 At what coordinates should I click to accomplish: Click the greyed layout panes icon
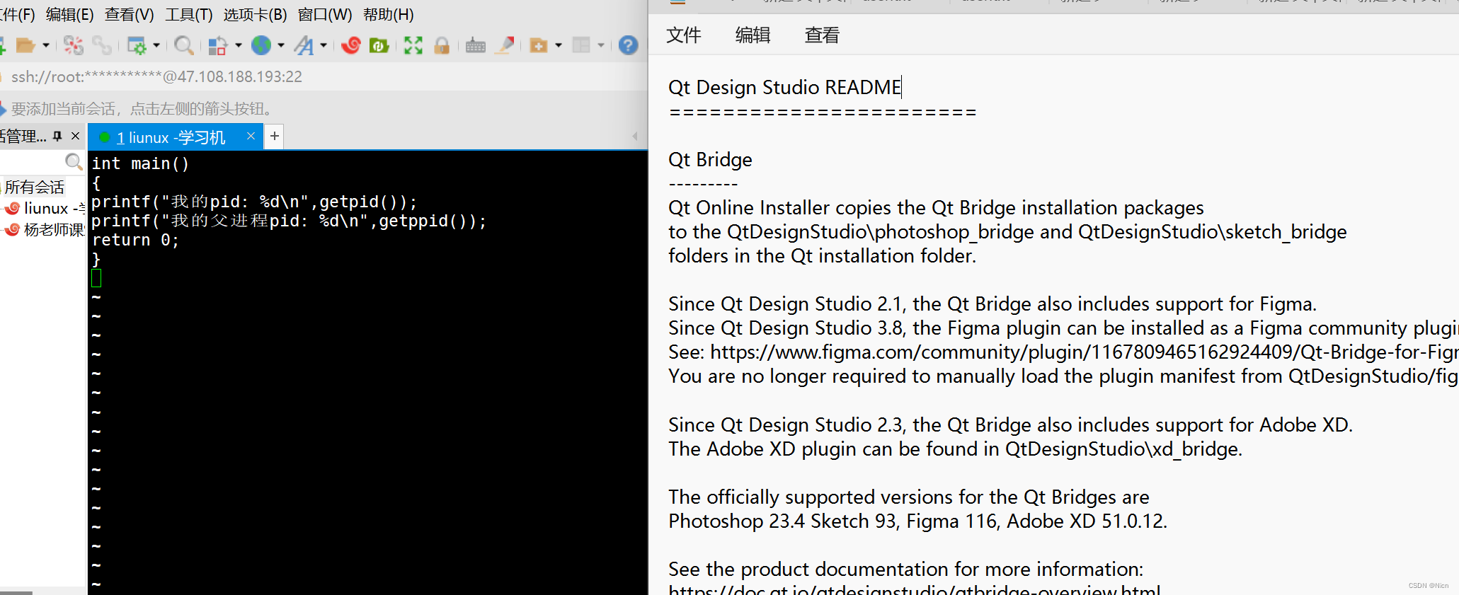tap(581, 45)
